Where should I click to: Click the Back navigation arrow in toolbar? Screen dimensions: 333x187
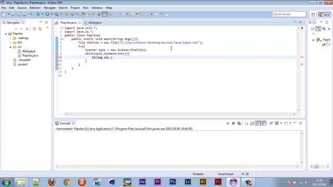click(147, 14)
